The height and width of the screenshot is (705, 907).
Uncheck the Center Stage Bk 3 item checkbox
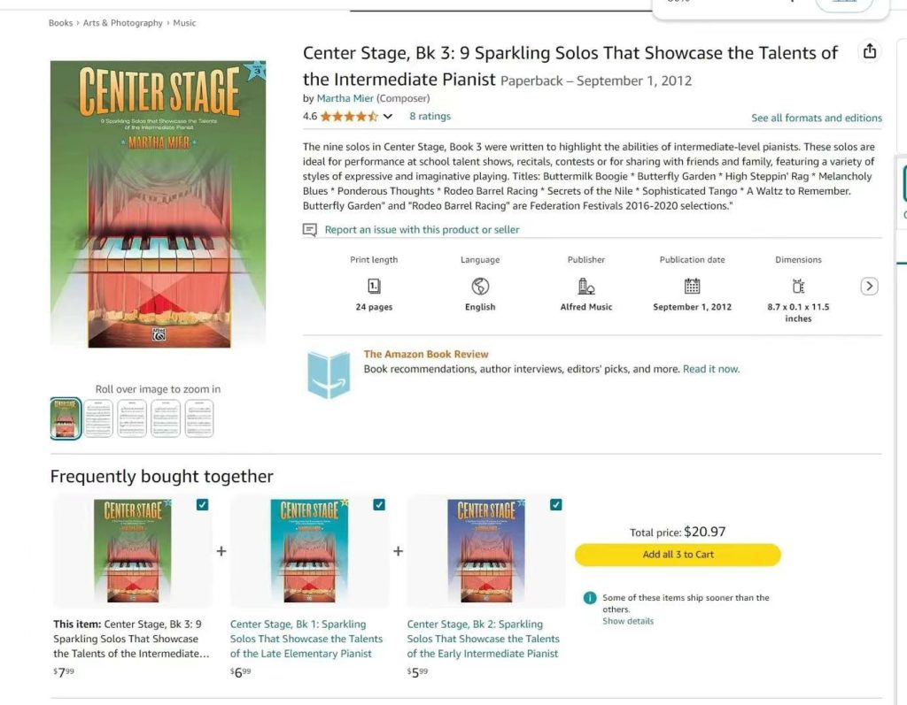[202, 504]
